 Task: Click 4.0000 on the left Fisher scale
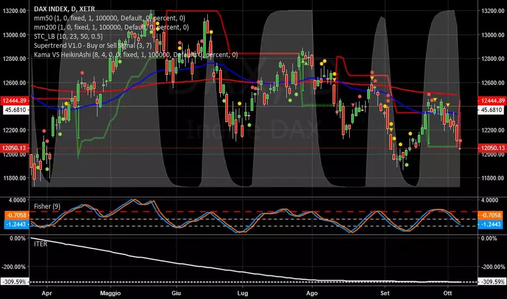(x=17, y=201)
